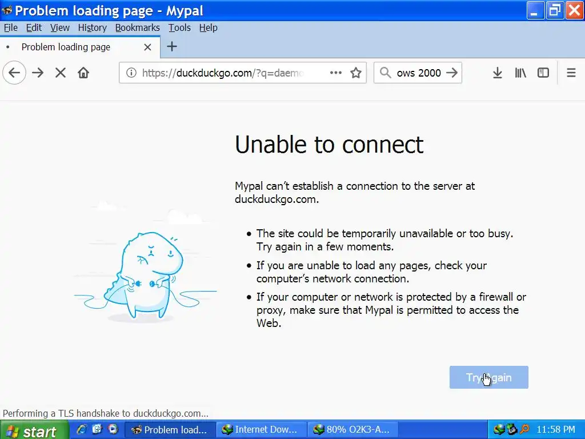Screen dimensions: 585x439
Task: Open the Bookmarks menu
Action: pos(137,27)
